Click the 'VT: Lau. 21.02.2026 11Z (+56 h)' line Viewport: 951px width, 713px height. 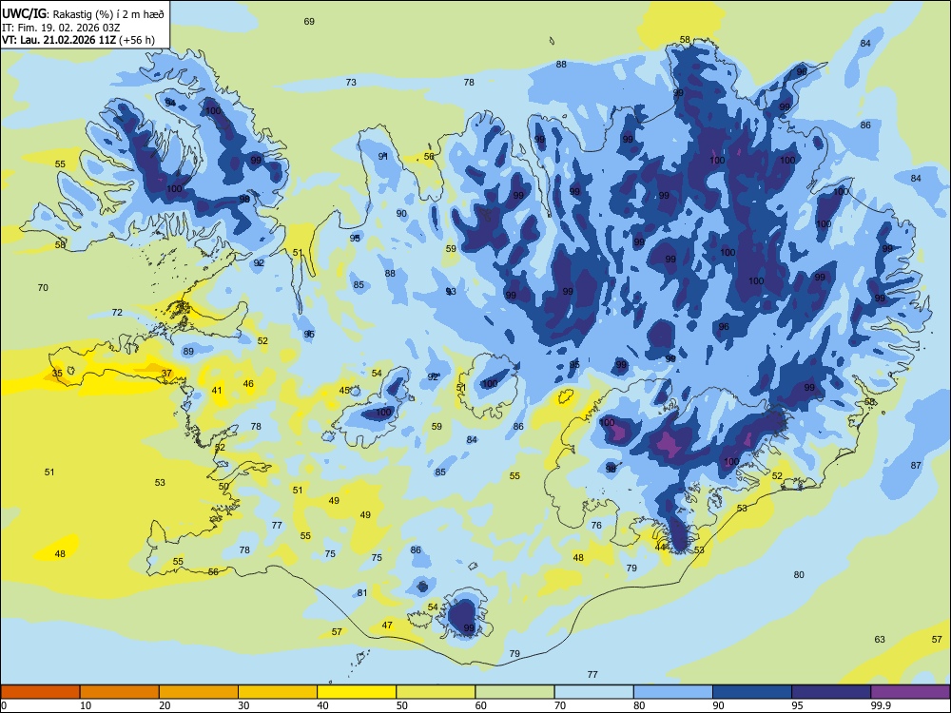78,40
